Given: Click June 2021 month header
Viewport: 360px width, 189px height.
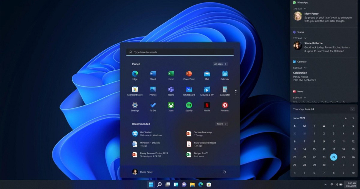Looking at the screenshot, I should [x=299, y=118].
